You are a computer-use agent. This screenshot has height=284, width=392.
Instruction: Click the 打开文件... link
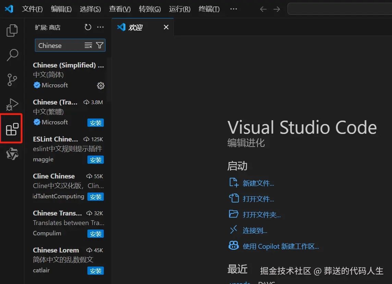[x=258, y=199]
